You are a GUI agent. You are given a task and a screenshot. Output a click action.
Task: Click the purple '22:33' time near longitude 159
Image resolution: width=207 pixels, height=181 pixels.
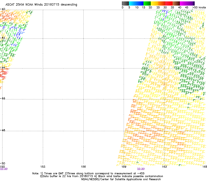point(141,169)
